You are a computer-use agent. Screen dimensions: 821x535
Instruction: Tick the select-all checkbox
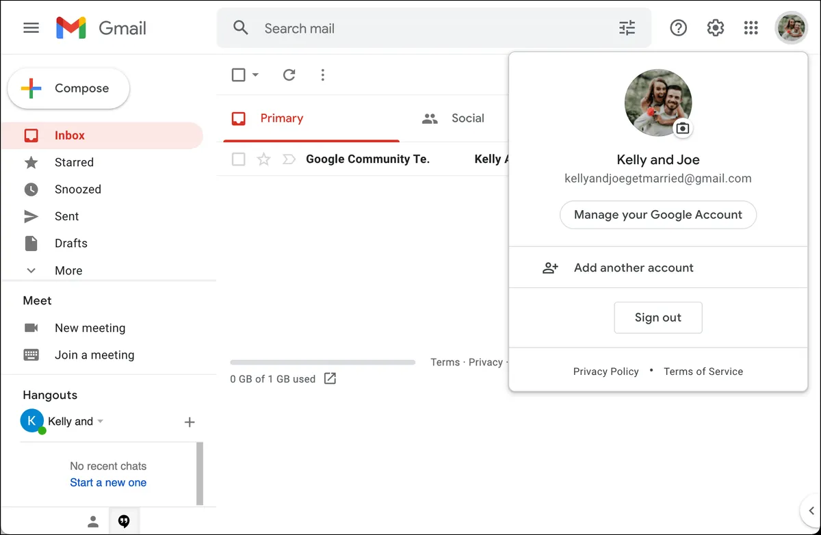238,75
